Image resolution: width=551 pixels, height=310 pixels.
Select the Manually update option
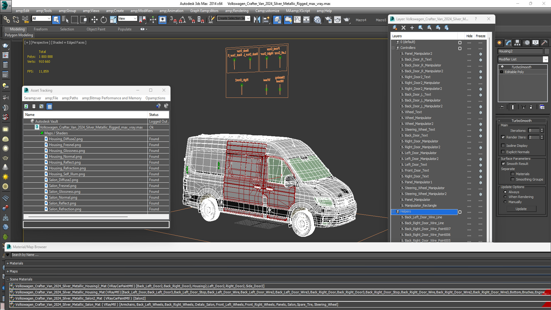(505, 202)
